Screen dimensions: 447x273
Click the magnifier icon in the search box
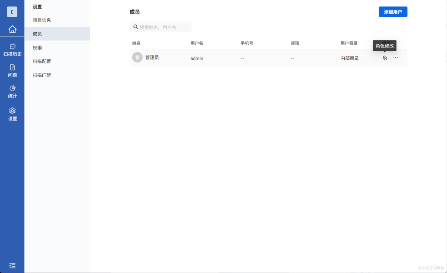tap(136, 27)
